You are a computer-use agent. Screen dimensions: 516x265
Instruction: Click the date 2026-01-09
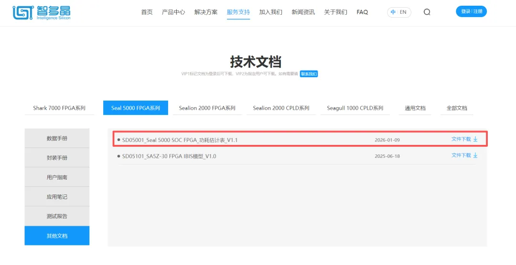(x=387, y=140)
